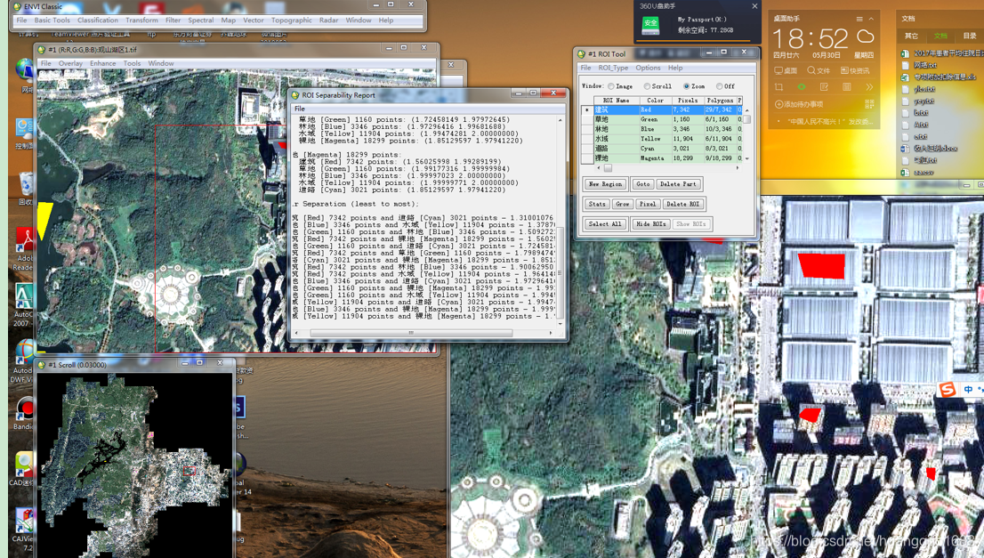Click the Magenta color cell of 裸地 ROI
The image size is (984, 558).
(655, 158)
